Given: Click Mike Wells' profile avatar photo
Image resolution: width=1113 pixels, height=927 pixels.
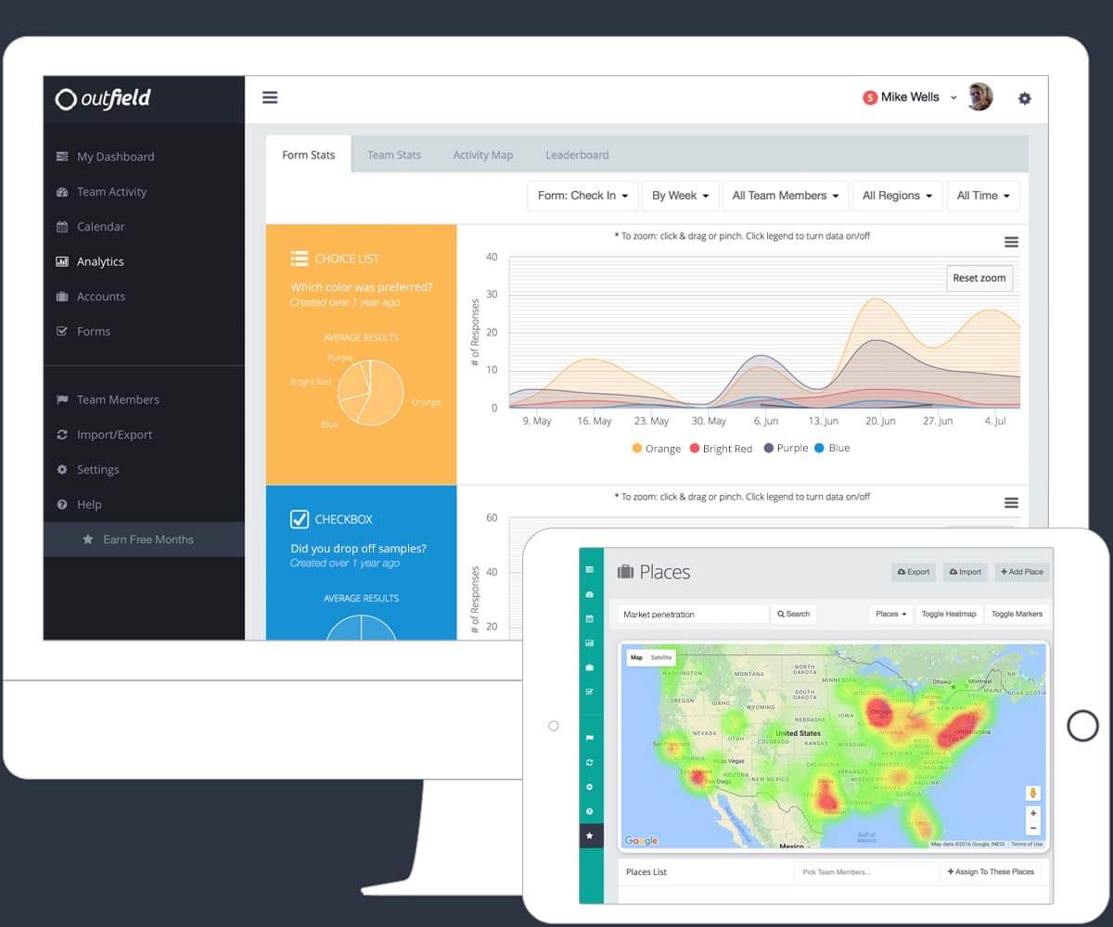Looking at the screenshot, I should pos(979,96).
